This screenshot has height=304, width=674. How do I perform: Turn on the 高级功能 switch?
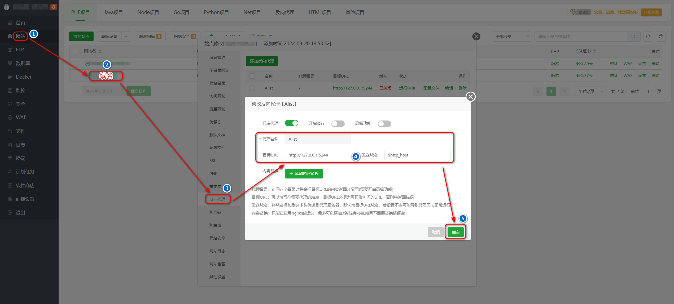[384, 124]
